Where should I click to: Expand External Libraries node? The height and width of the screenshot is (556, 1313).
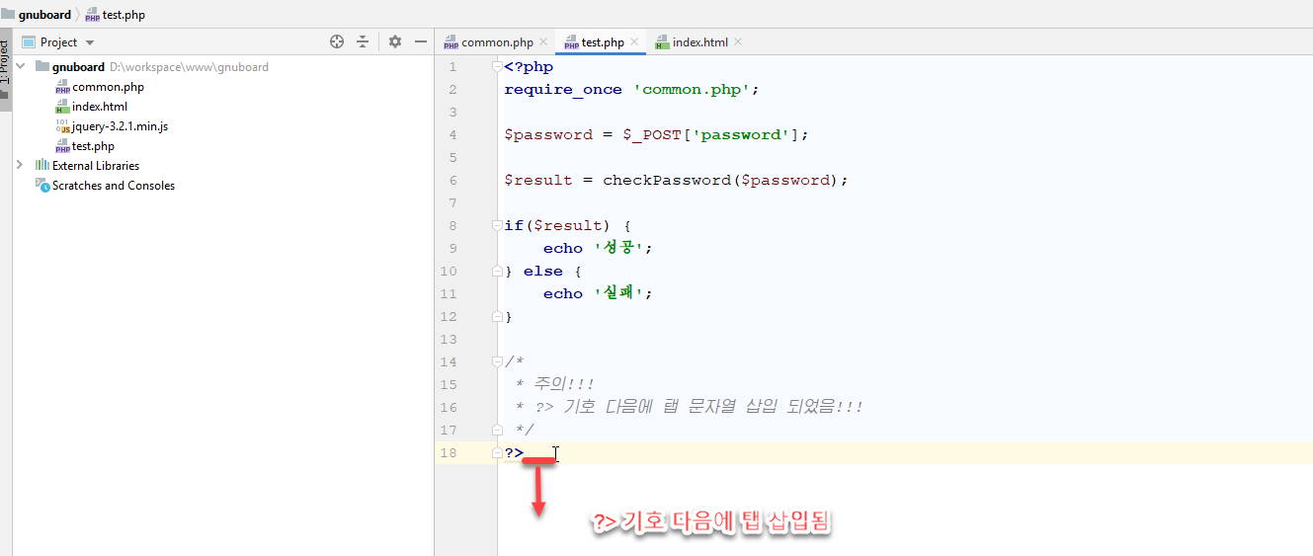coord(20,165)
